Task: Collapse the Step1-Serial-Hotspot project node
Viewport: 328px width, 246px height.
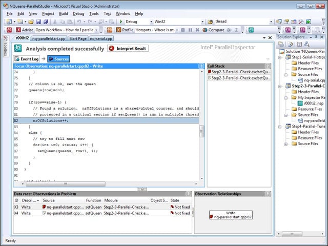Action: pos(280,57)
